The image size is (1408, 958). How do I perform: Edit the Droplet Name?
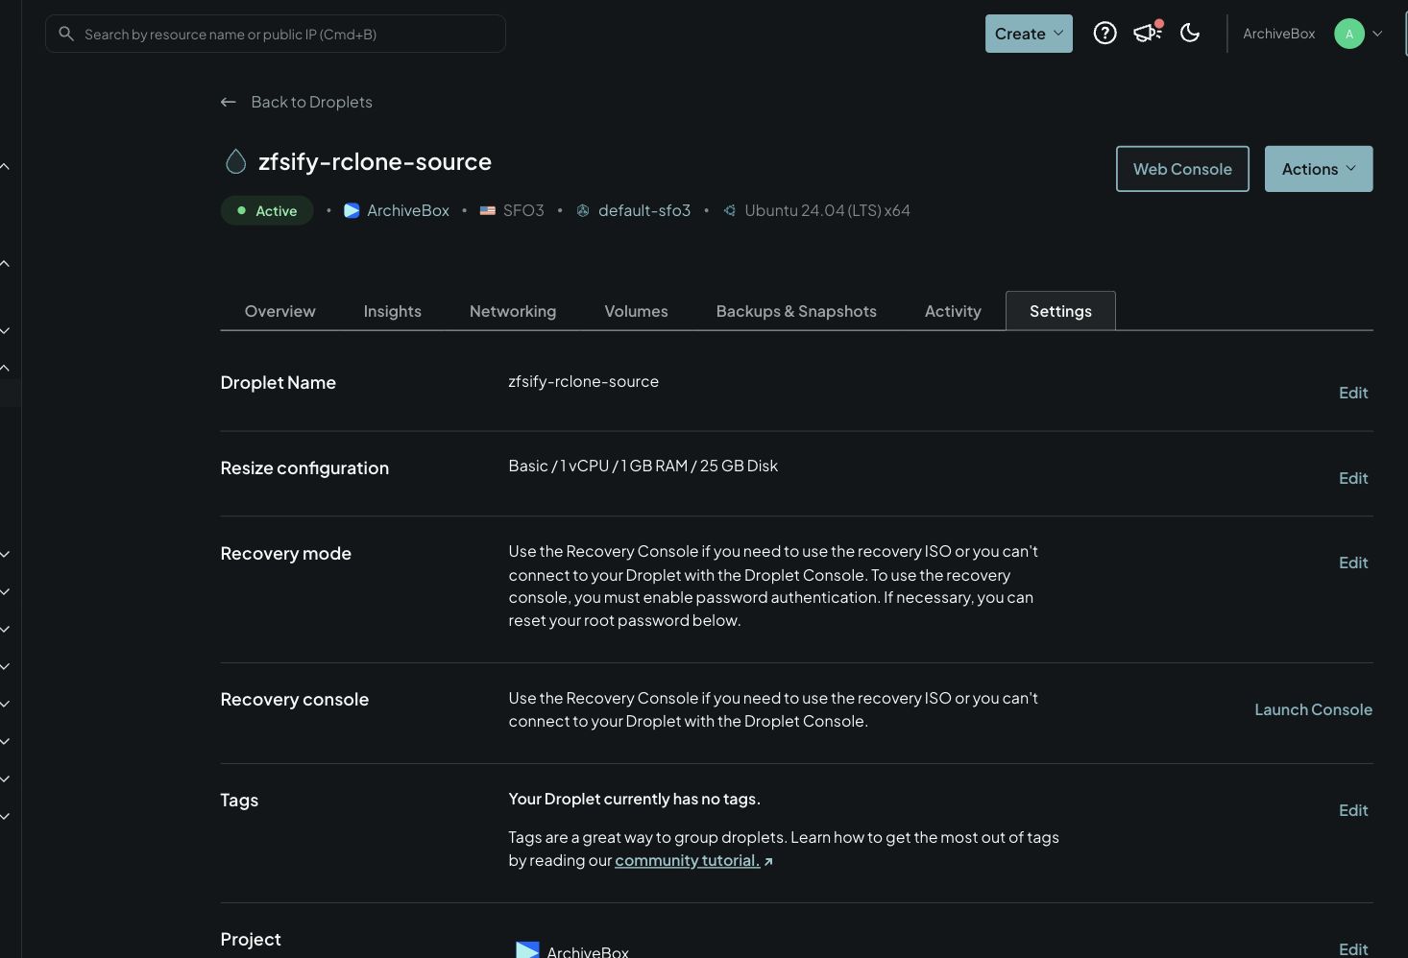click(1353, 393)
